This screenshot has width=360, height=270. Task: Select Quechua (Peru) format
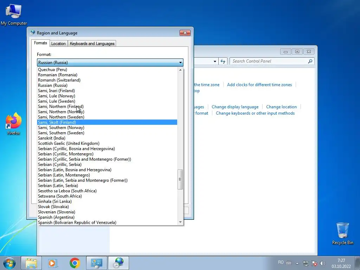(107, 70)
